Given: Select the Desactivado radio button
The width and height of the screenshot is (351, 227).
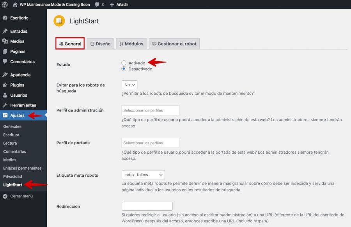Looking at the screenshot, I should click(124, 69).
